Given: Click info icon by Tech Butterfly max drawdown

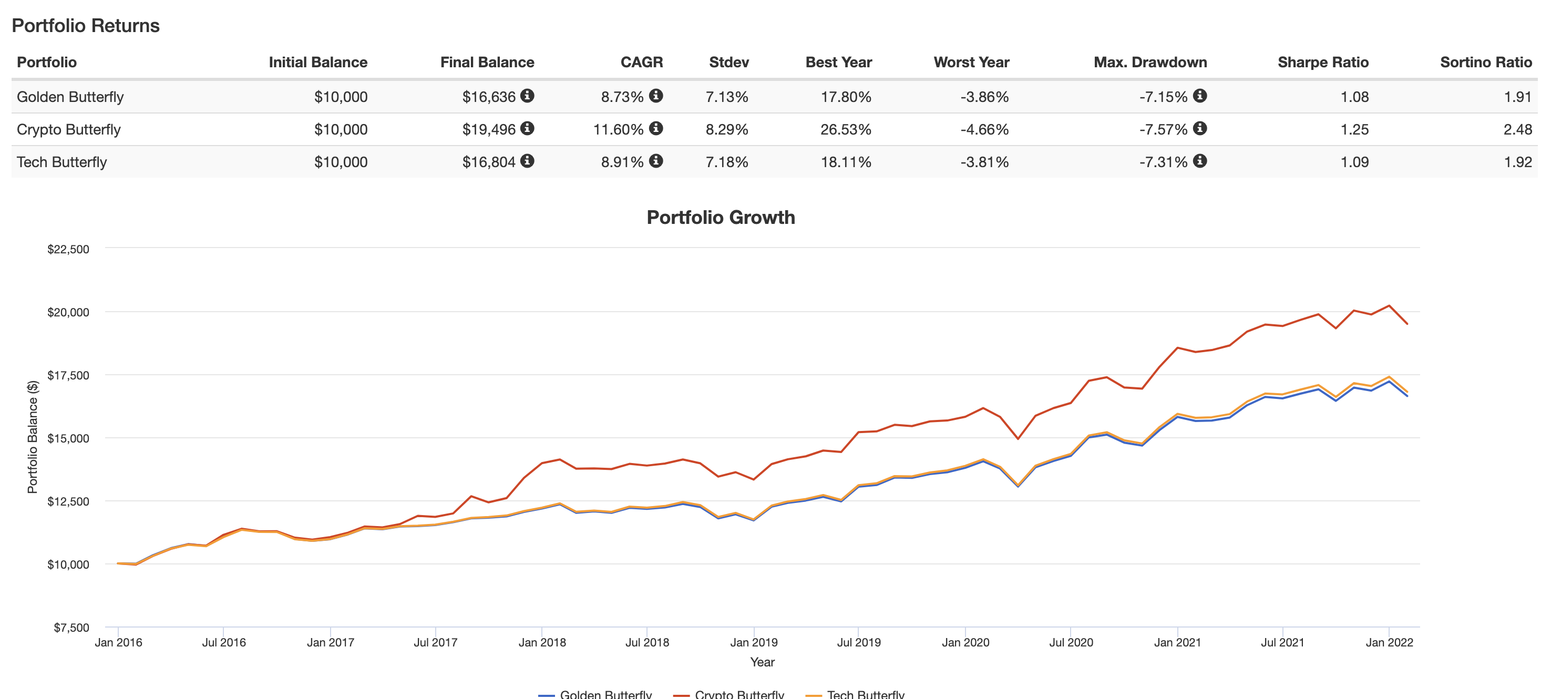Looking at the screenshot, I should (1200, 161).
